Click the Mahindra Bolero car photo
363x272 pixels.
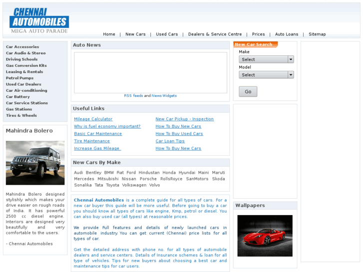(35, 163)
